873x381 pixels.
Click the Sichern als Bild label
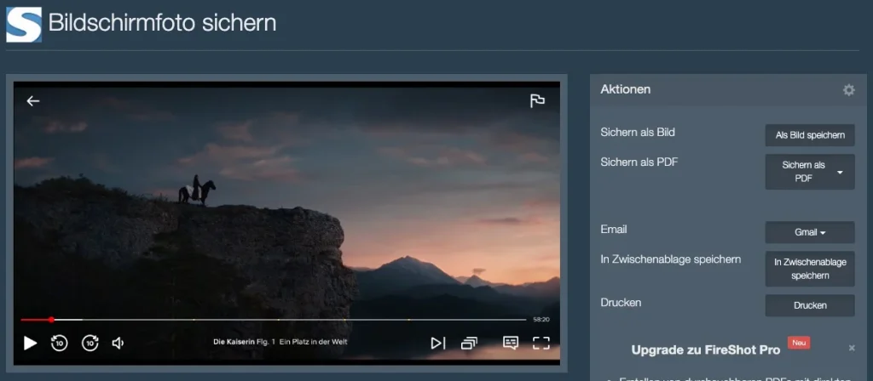point(638,132)
